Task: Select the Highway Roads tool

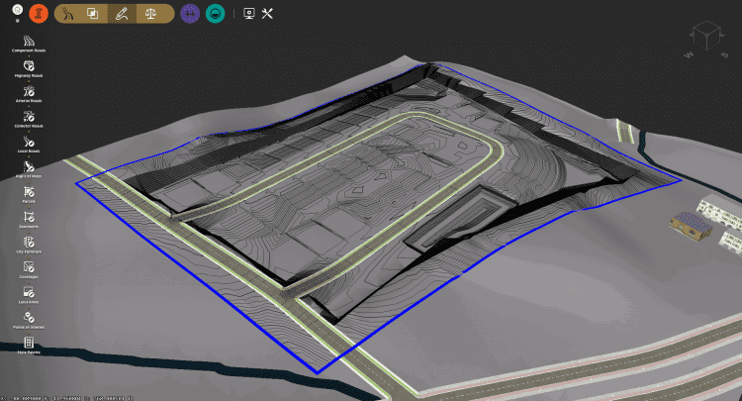Action: coord(29,66)
